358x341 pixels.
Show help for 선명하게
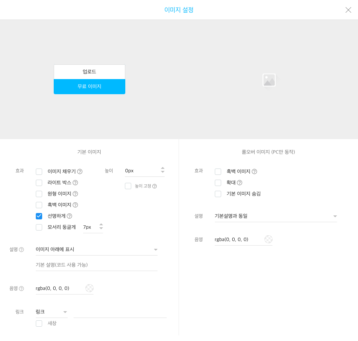coord(69,216)
